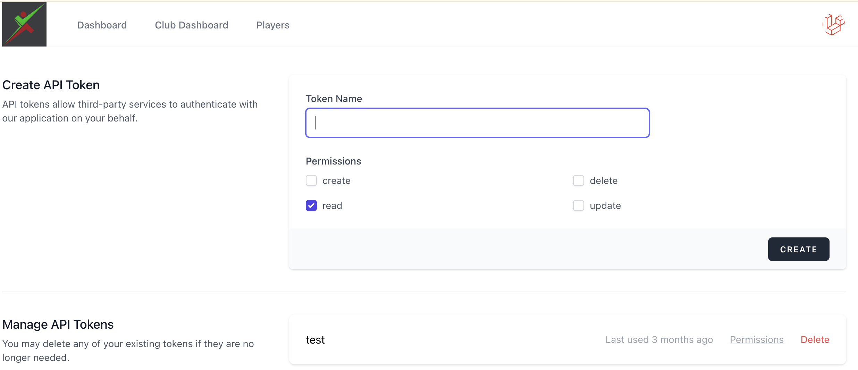Click the API tokens description paragraph
858x370 pixels.
(x=130, y=111)
